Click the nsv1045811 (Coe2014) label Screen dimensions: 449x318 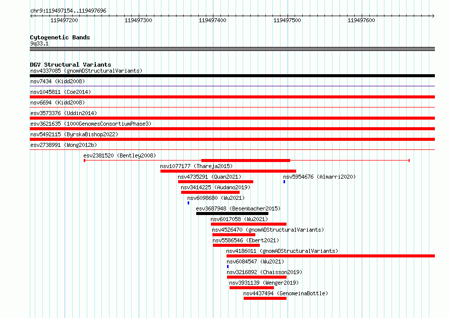pyautogui.click(x=61, y=92)
